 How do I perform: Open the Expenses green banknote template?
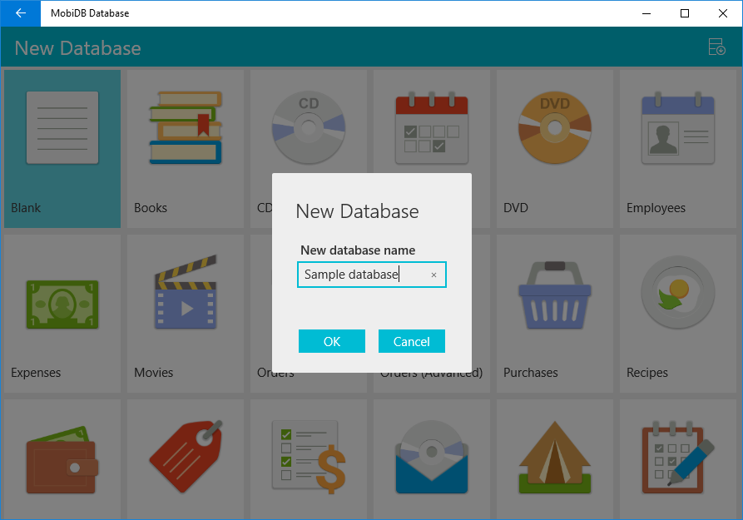pos(62,305)
